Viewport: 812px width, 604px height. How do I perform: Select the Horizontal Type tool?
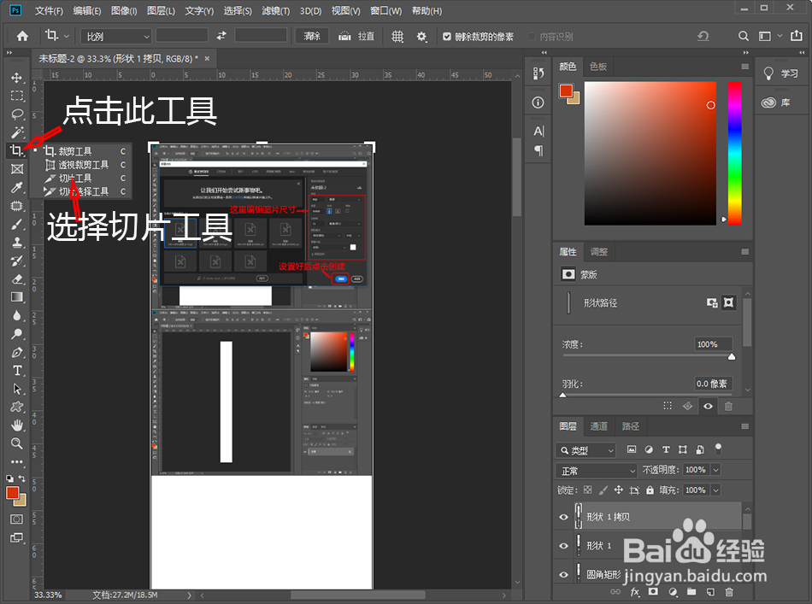(16, 371)
